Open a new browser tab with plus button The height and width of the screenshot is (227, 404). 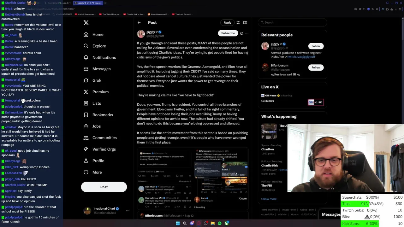coord(105,3)
